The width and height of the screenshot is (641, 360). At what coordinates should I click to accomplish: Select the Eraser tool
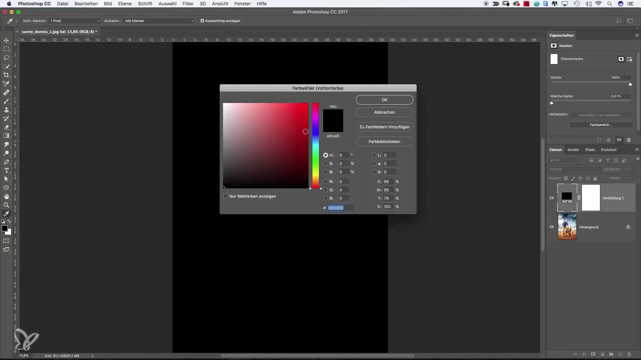point(6,127)
